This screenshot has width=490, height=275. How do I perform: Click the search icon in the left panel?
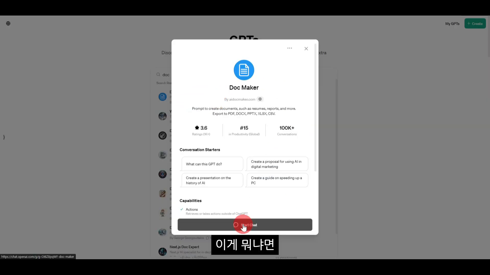pyautogui.click(x=158, y=74)
